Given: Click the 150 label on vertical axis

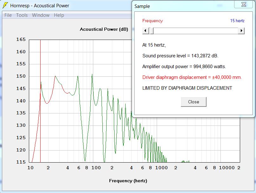Looking at the screenshot, I should [x=21, y=76].
